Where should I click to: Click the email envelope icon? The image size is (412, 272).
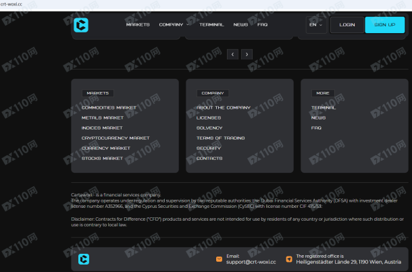coord(219,259)
